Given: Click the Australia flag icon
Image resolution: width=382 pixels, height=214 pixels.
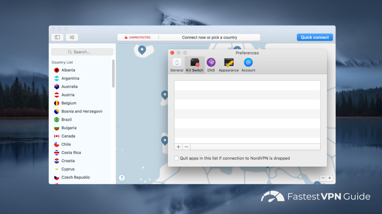Looking at the screenshot, I should click(57, 87).
